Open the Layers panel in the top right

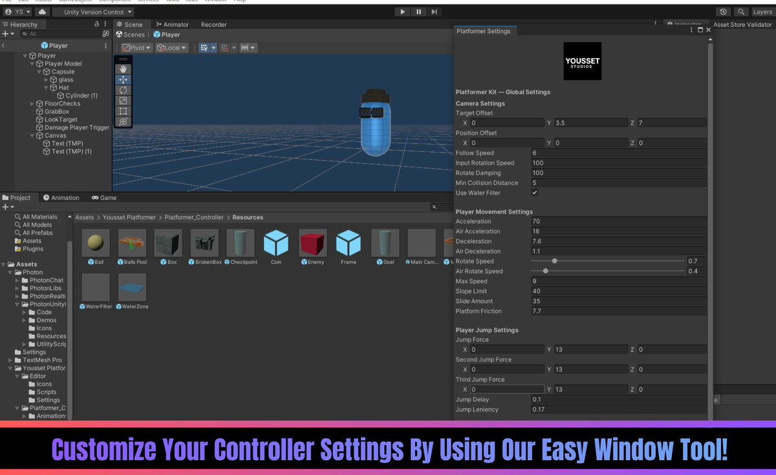tap(764, 11)
